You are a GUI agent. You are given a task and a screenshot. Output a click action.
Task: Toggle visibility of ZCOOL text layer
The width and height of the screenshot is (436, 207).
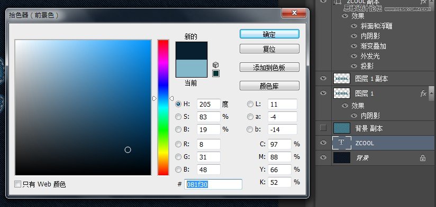click(323, 143)
